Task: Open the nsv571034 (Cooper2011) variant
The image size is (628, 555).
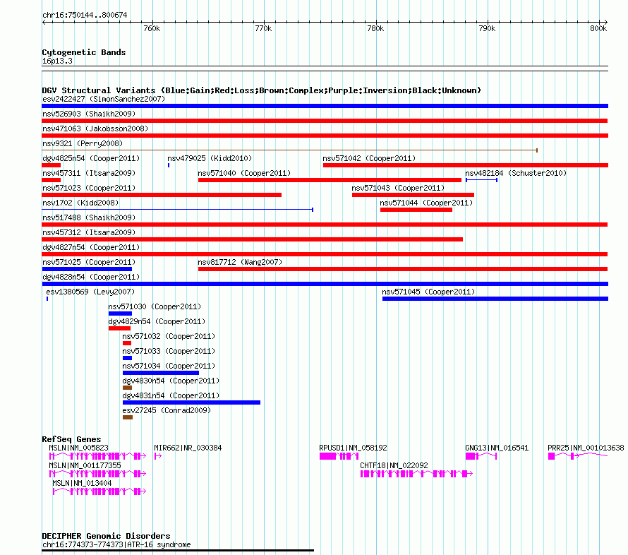Action: tap(169, 366)
